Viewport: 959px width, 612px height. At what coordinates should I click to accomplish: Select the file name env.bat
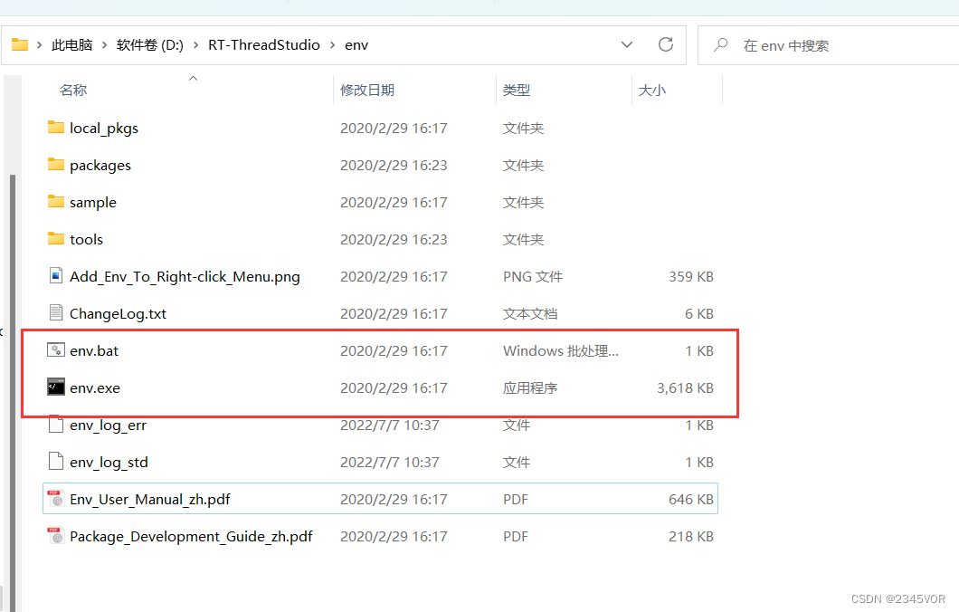point(94,350)
